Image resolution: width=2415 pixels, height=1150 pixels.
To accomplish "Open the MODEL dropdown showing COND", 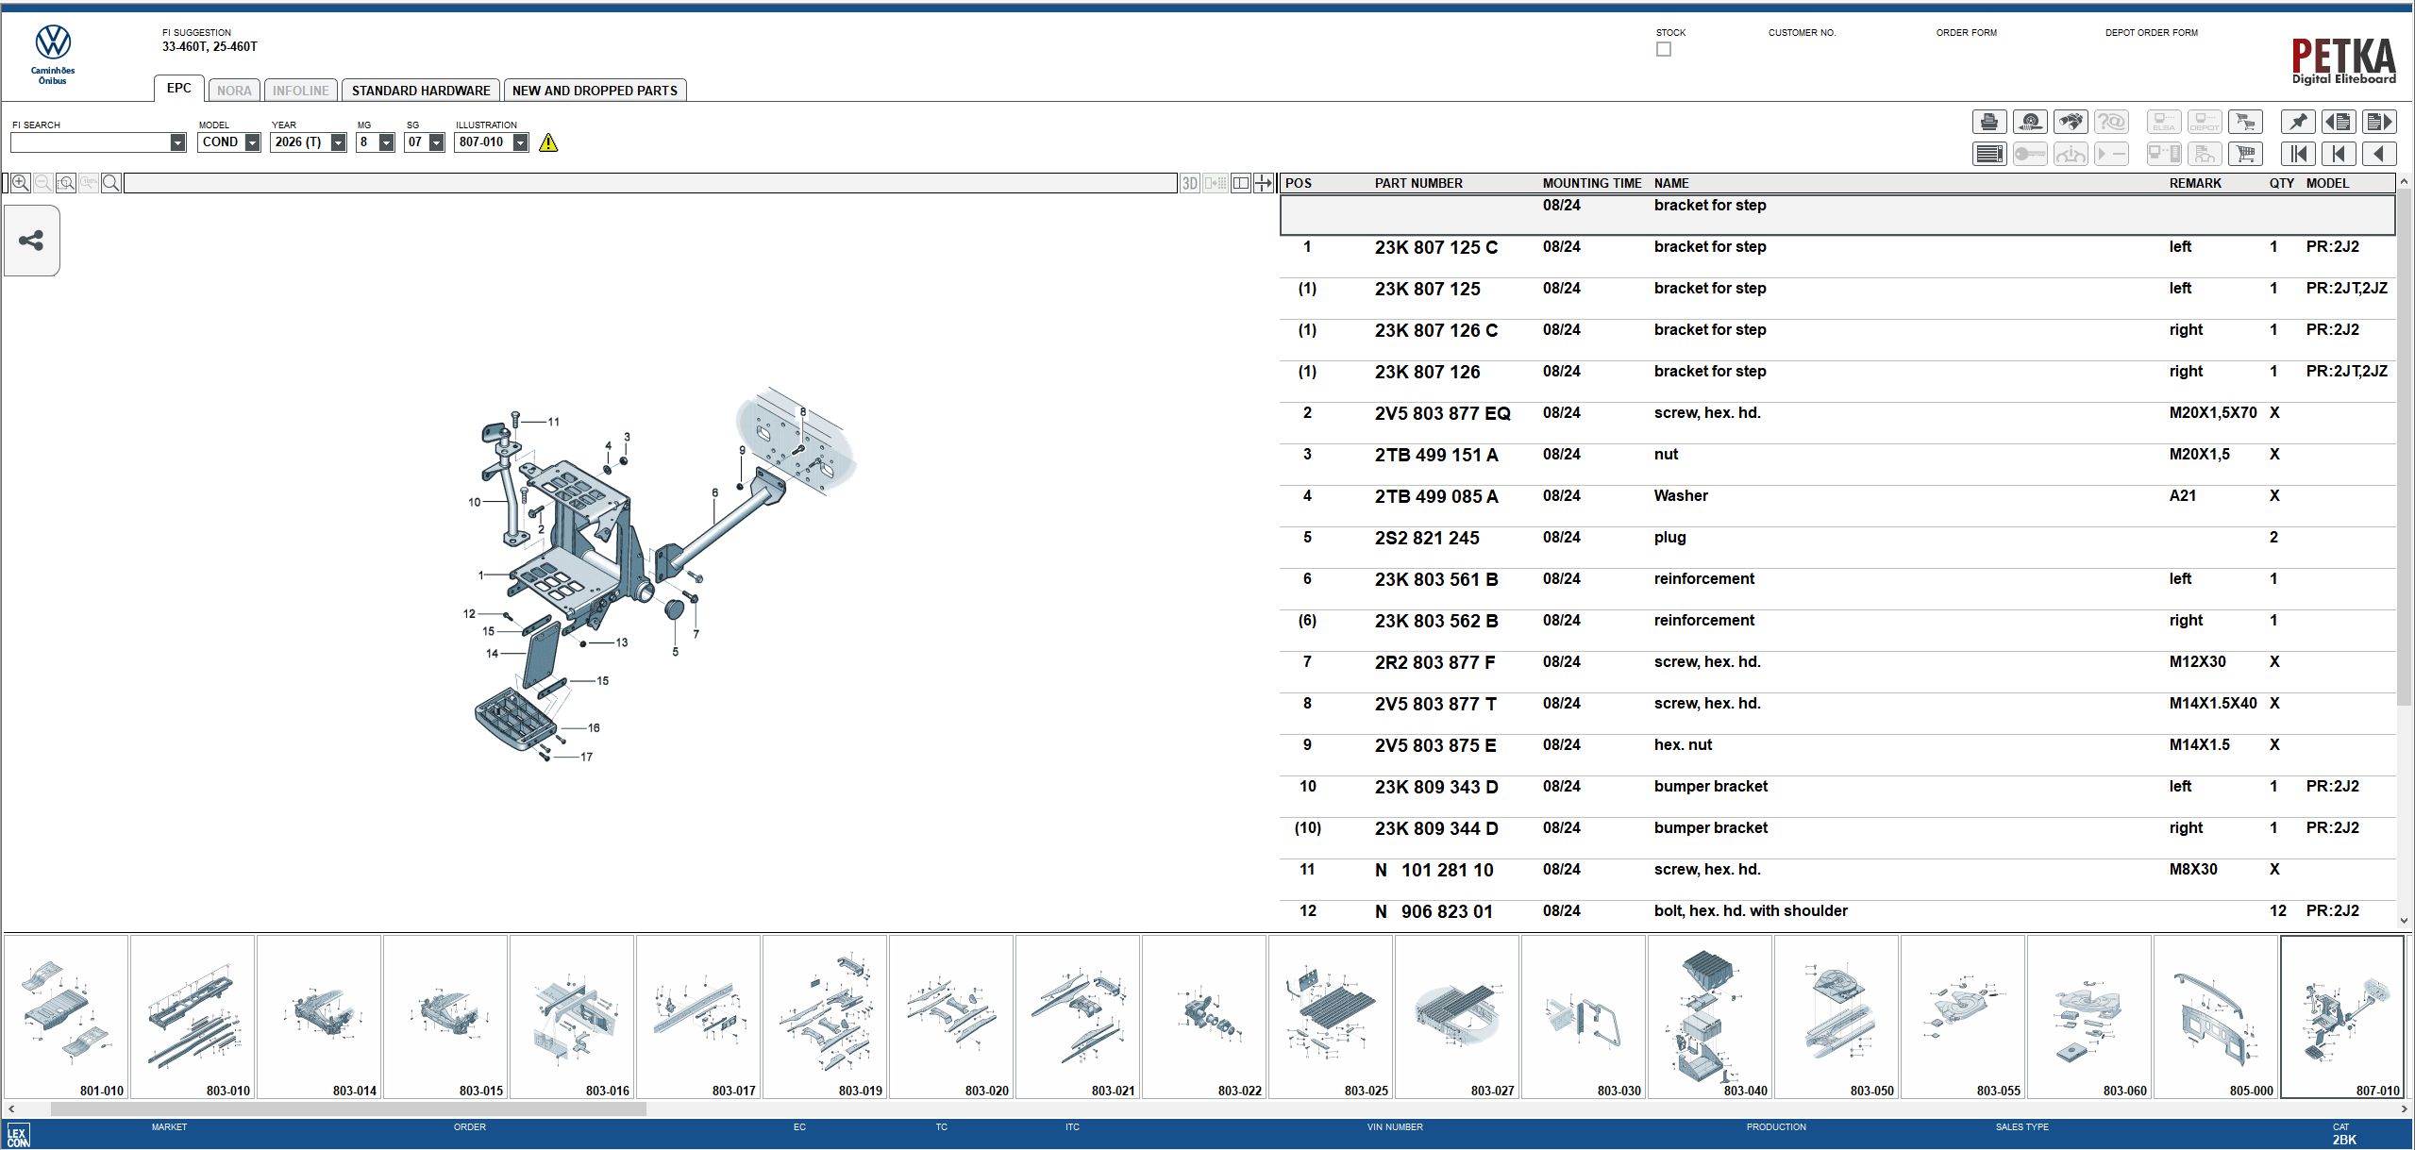I will (x=252, y=142).
